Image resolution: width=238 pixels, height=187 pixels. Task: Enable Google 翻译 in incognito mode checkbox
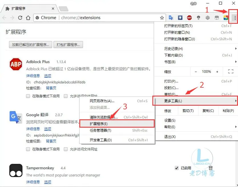(28, 149)
